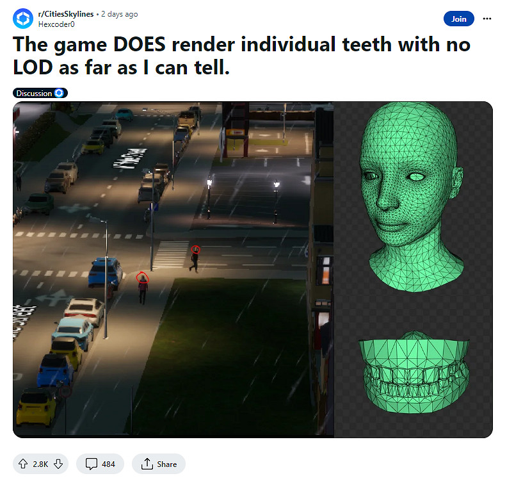The height and width of the screenshot is (483, 523).
Task: Upvote the post with the up arrow
Action: tap(23, 464)
